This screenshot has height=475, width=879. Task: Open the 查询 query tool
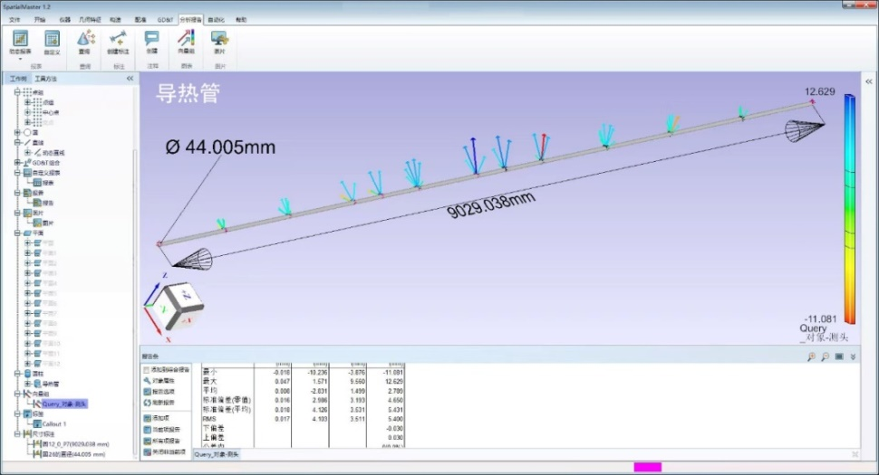(84, 39)
